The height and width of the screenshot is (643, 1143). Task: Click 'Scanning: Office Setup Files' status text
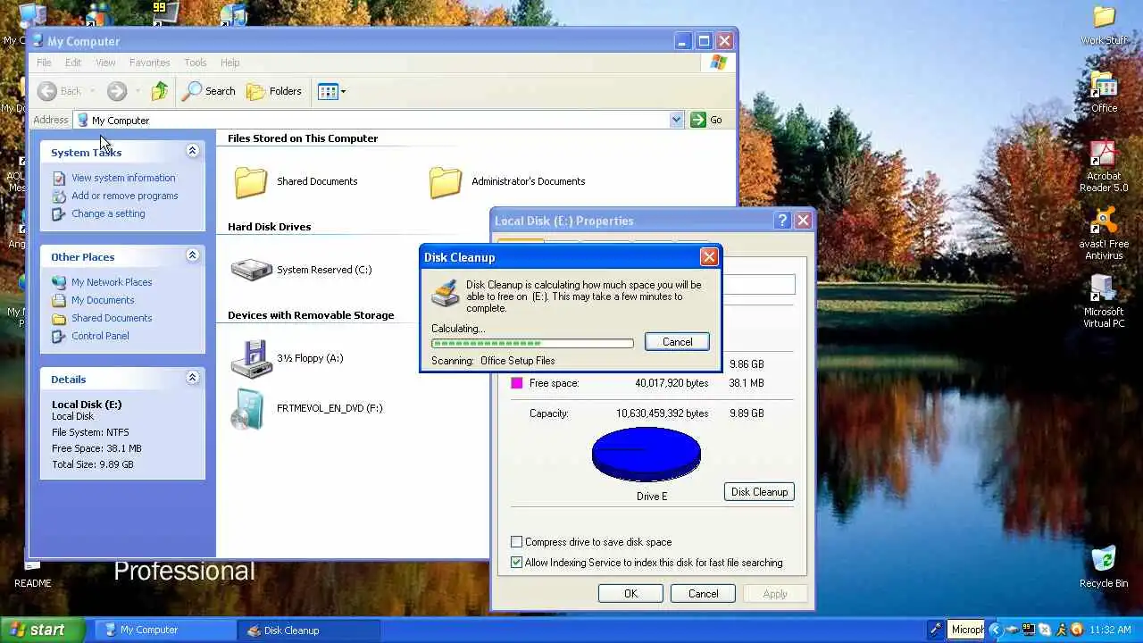[493, 361]
